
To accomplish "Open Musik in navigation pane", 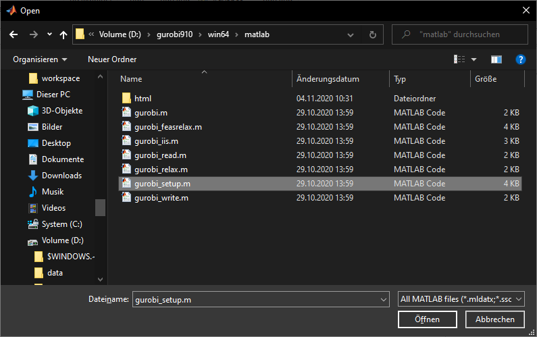I will [53, 192].
